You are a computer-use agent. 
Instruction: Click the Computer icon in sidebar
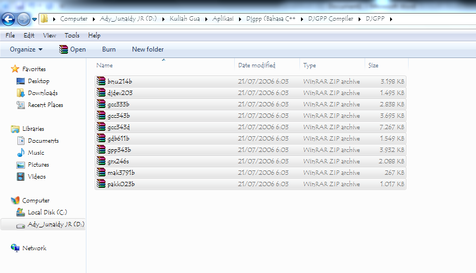15,200
